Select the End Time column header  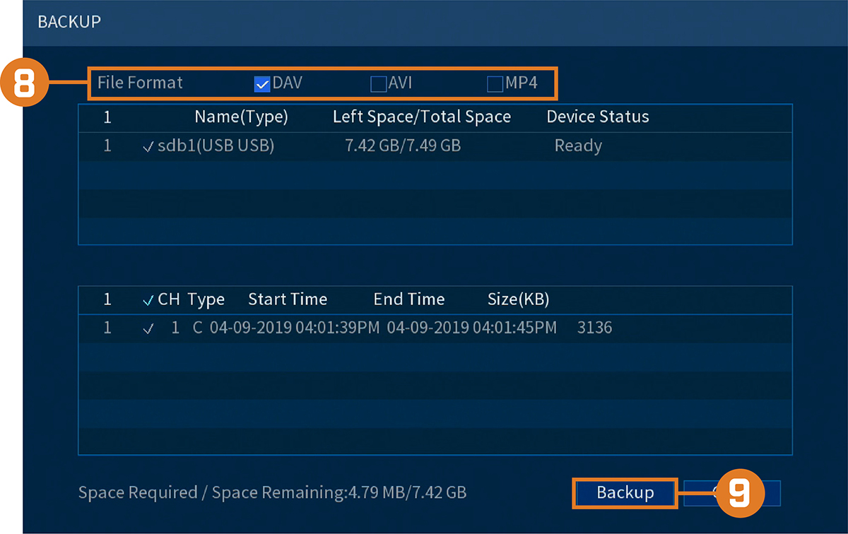409,299
